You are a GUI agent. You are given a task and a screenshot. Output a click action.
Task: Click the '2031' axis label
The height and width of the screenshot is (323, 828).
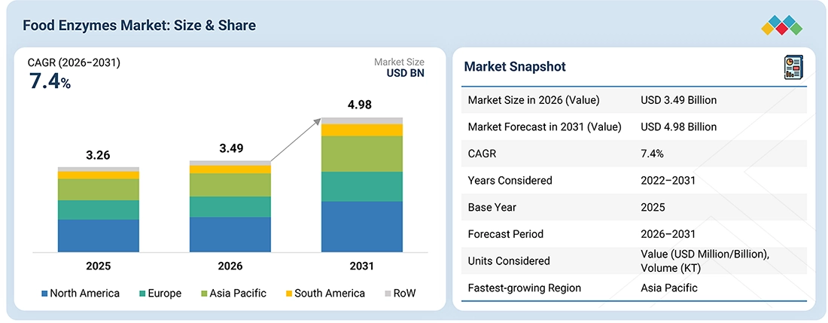(361, 266)
